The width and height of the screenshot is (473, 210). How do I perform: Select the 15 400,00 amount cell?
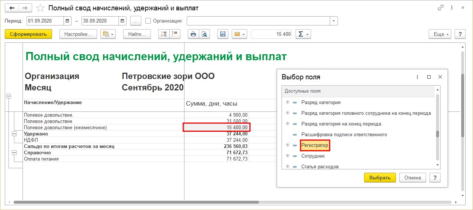[x=217, y=127]
